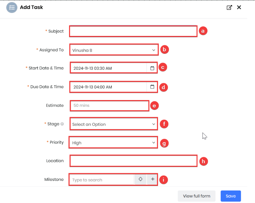Click the Due Date & Time text field

[109, 87]
